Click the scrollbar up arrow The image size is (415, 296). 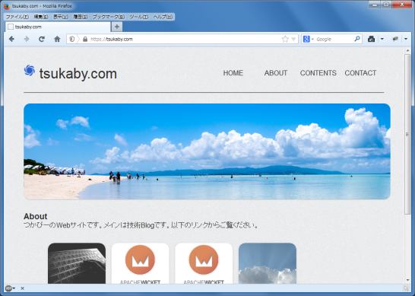407,51
